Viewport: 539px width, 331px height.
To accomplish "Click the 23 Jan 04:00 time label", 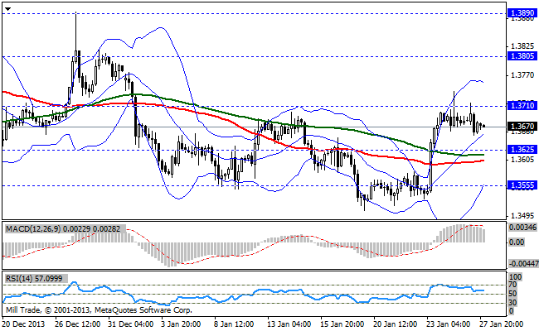I will point(449,324).
